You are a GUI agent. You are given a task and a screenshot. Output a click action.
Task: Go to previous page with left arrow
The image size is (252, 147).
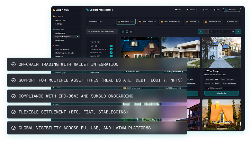200,32
